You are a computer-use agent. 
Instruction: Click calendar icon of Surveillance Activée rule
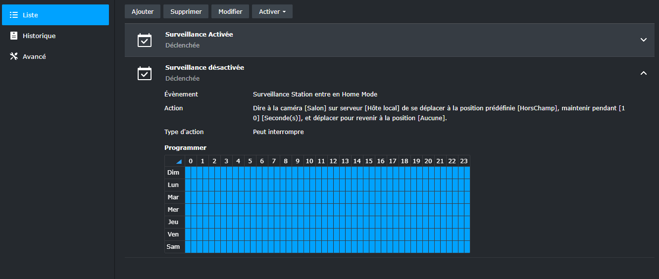(x=144, y=40)
